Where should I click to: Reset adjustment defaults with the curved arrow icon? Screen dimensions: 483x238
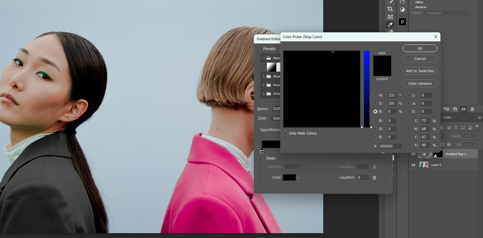click(455, 109)
